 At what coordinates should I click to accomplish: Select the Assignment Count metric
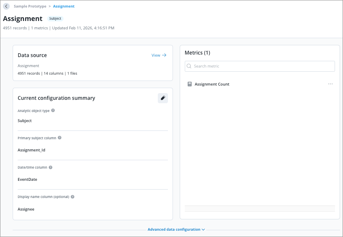tap(212, 84)
